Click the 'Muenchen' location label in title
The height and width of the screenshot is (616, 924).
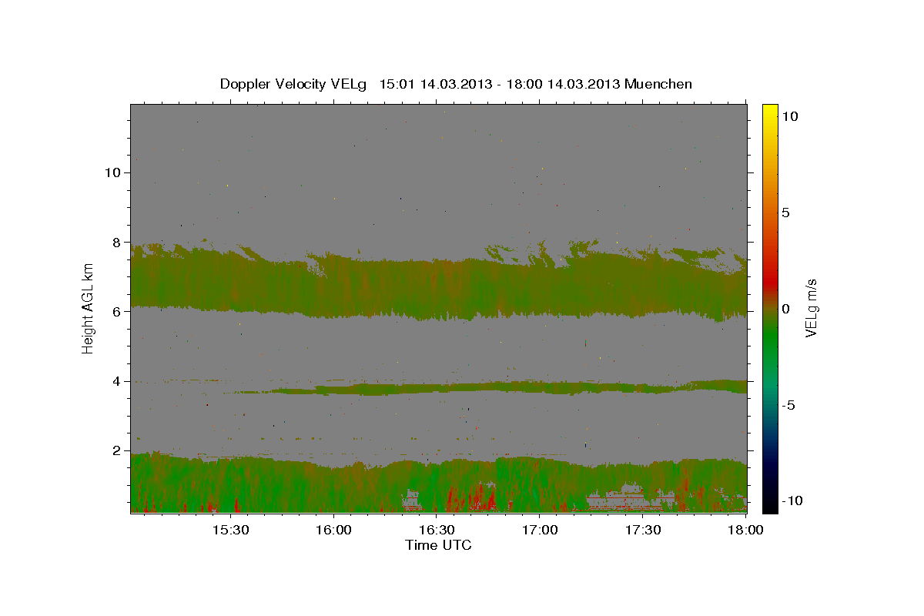coord(658,84)
